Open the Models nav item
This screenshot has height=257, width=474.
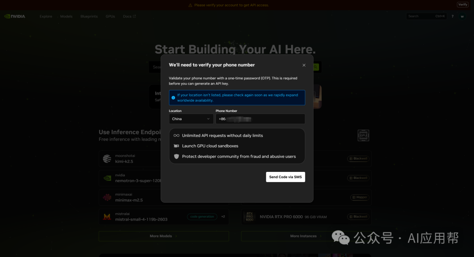tap(66, 16)
